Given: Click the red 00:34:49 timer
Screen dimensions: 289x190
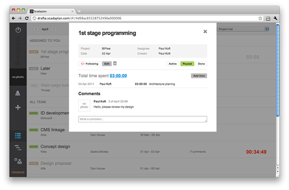Looking at the screenshot, I should point(256,152).
